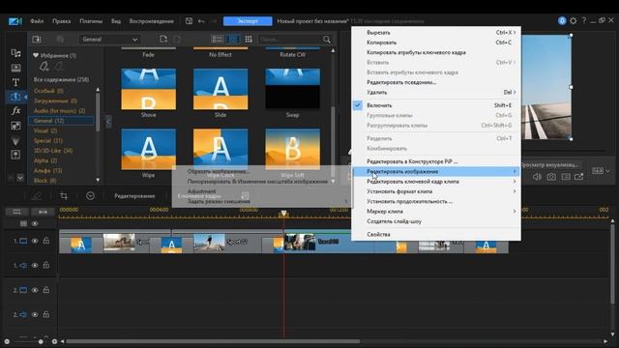Expand Редактировать изображение submenu
The height and width of the screenshot is (348, 619).
436,172
